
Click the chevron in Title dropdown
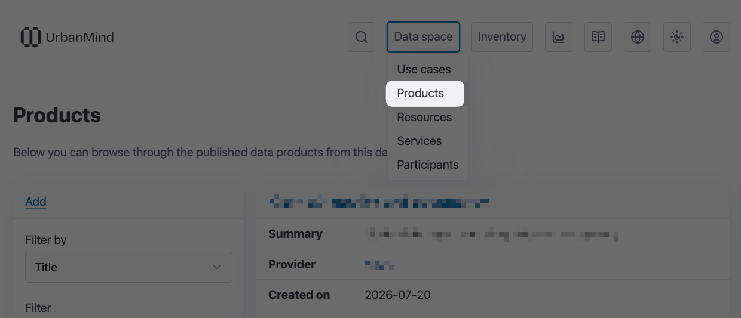[x=217, y=267]
